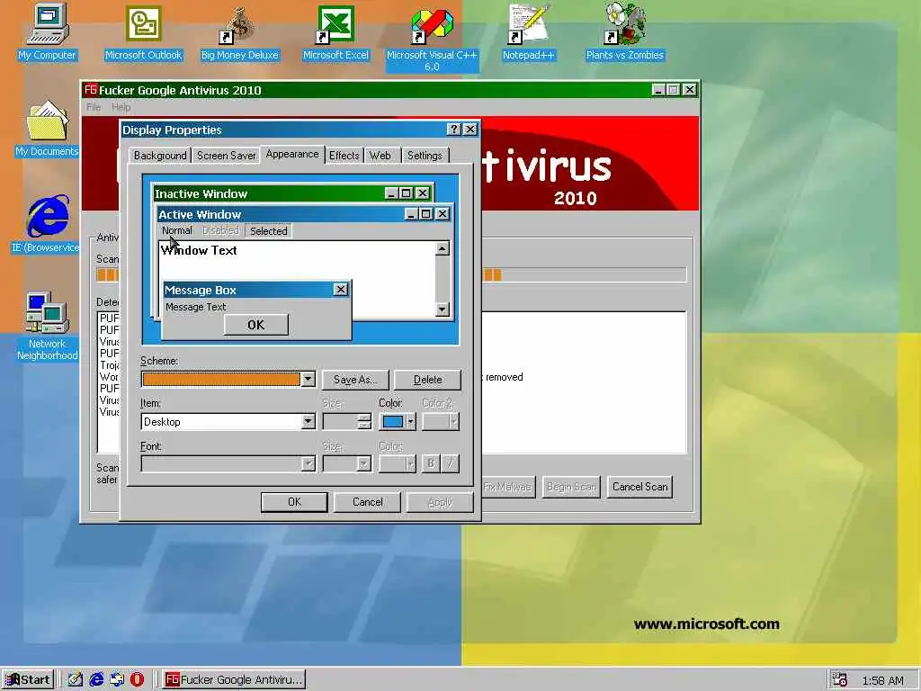Switch to the Background tab

160,155
